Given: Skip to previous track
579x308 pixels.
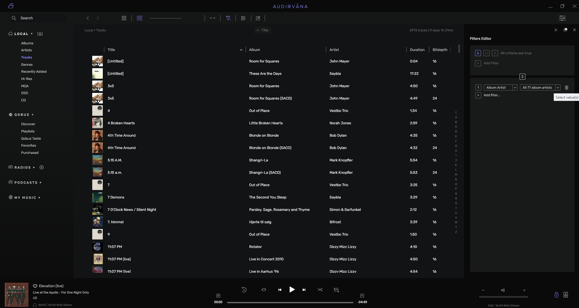Looking at the screenshot, I should coord(280,290).
